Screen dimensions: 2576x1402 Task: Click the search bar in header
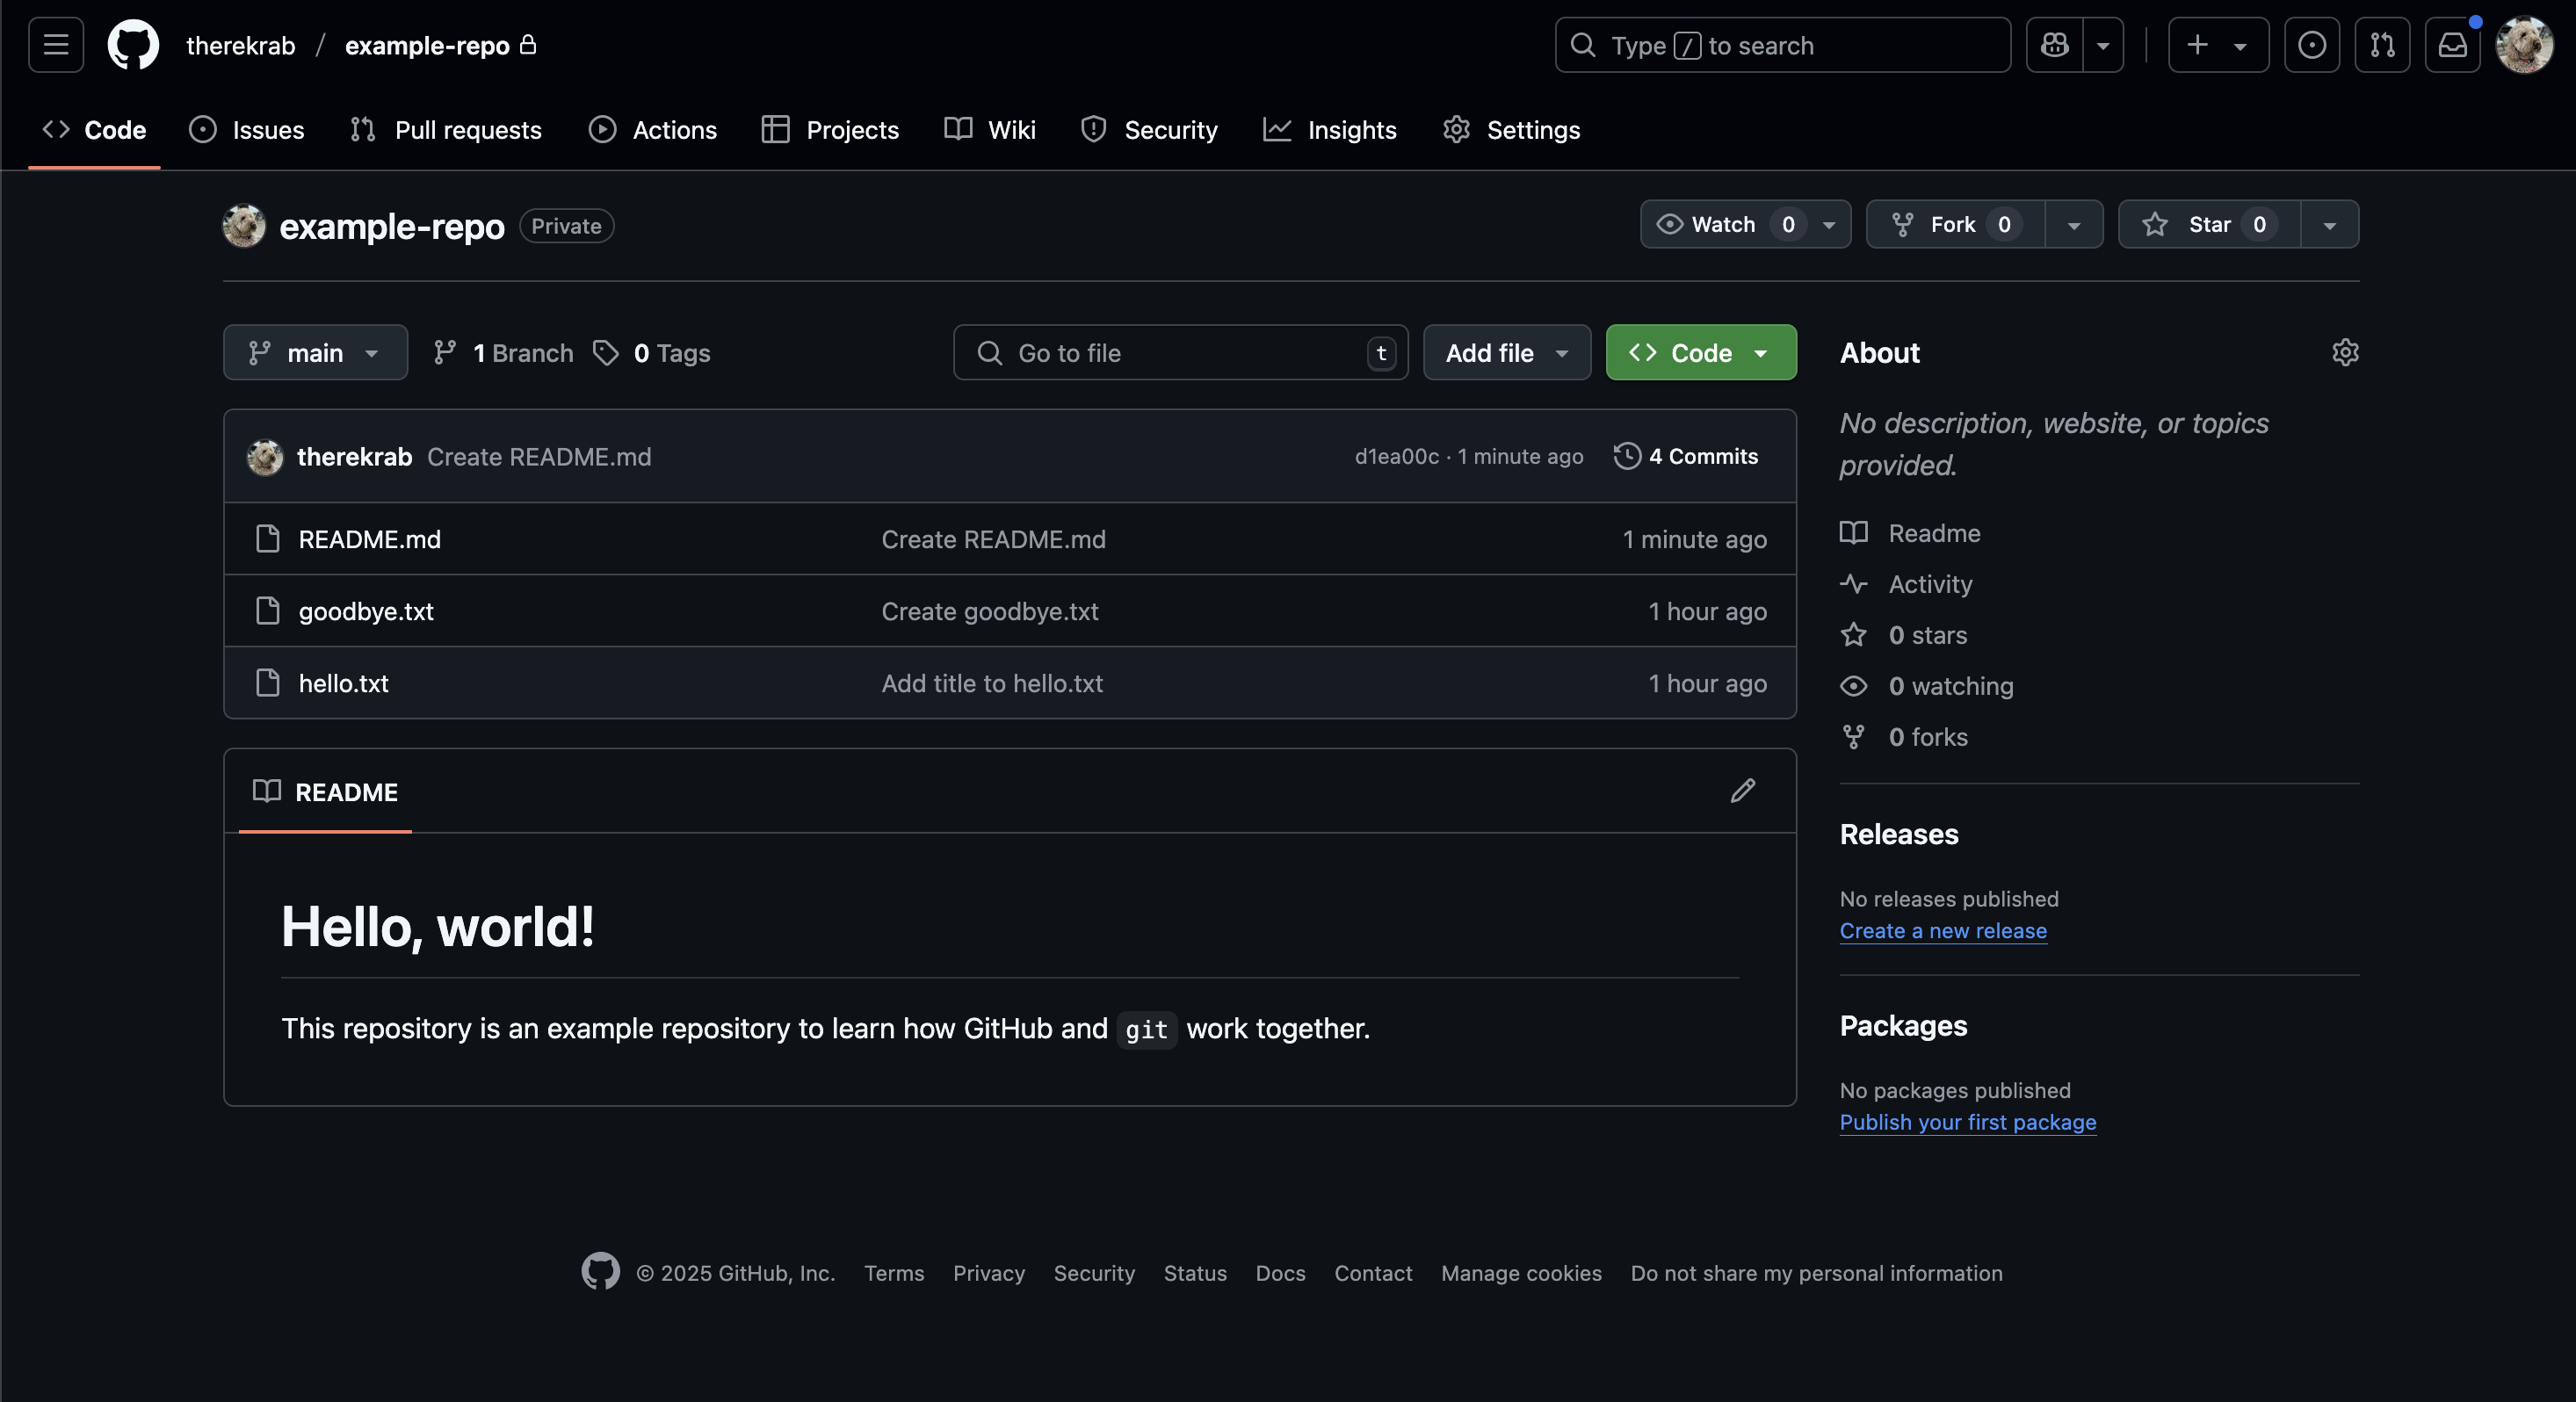tap(1782, 45)
